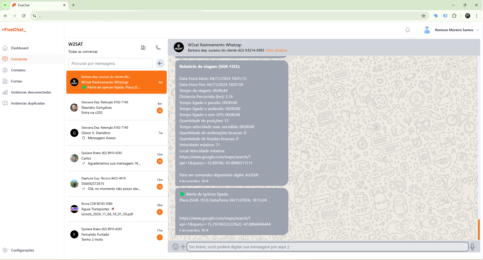483x260 pixels.
Task: Open W2sat Rastreamento Whatzap conversation
Action: pyautogui.click(x=117, y=82)
